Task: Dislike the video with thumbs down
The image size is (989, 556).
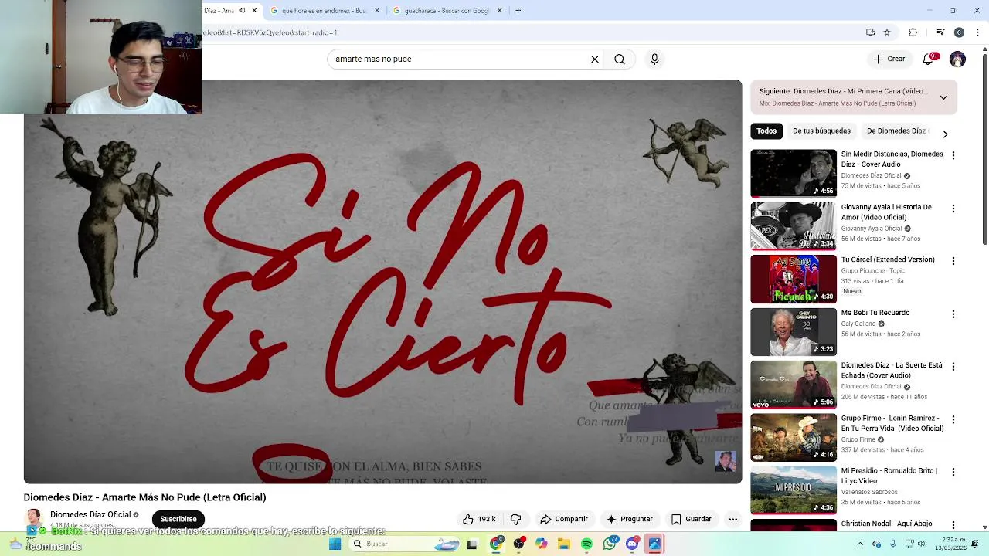Action: [516, 519]
